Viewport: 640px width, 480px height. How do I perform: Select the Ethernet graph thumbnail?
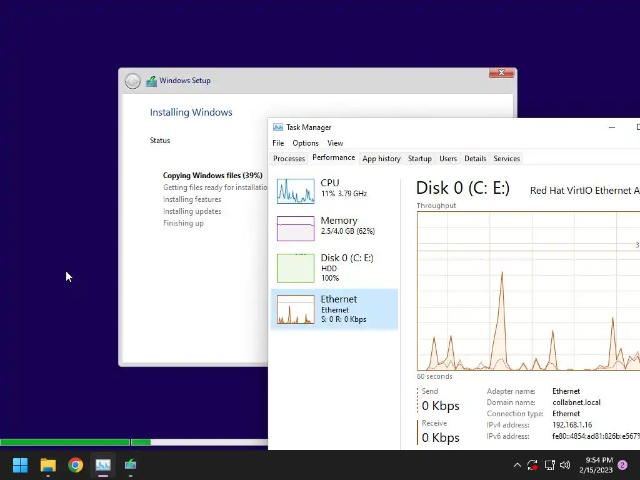[x=296, y=309]
